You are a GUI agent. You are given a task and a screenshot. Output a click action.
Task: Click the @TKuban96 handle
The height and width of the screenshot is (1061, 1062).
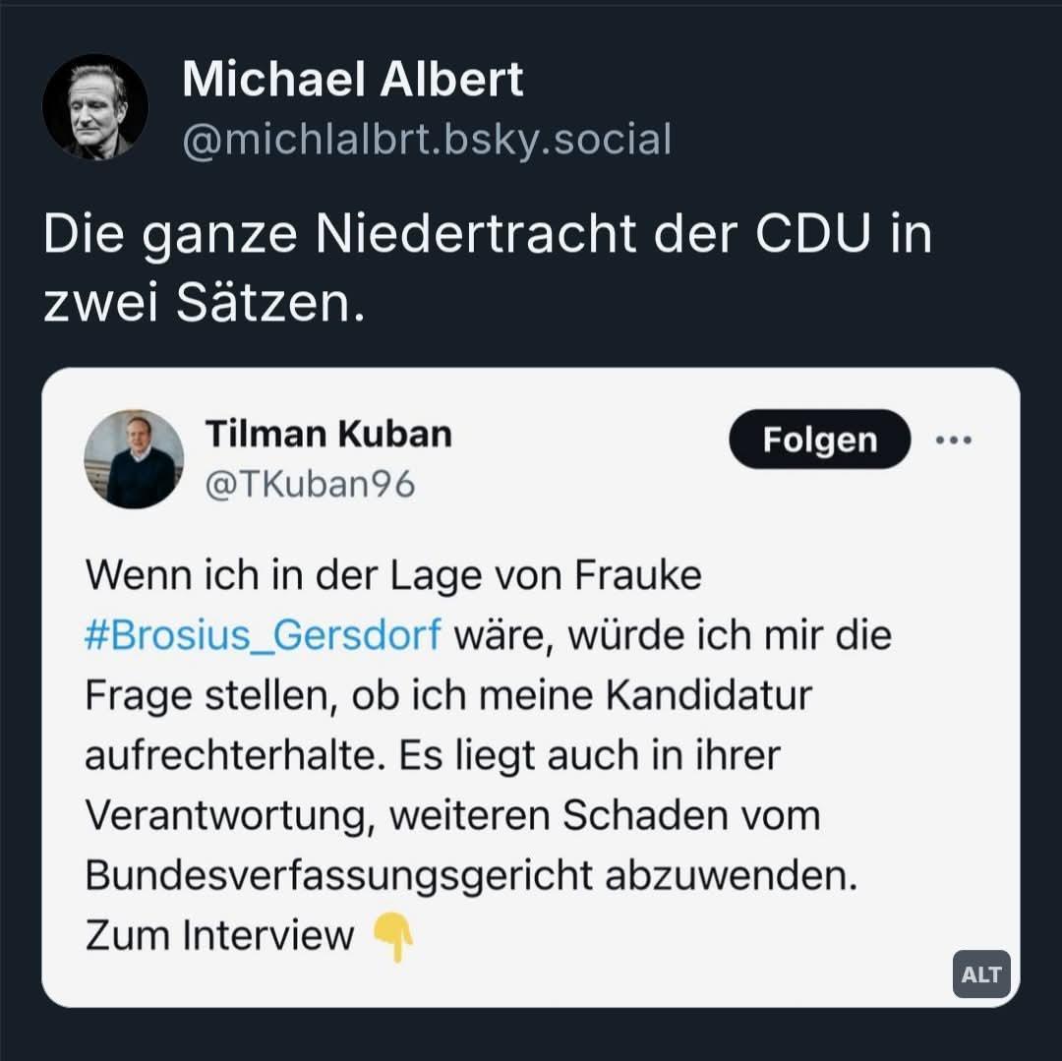click(x=310, y=484)
